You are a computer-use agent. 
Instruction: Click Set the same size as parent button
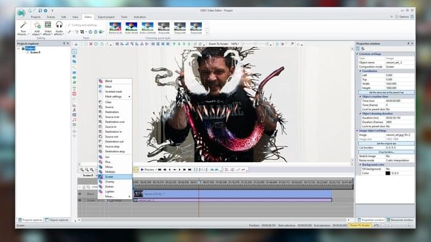pos(386,92)
